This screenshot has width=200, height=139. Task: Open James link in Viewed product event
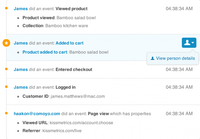click(21, 9)
